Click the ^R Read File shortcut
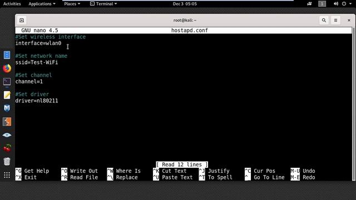Screen dimensions: 356x200 [80, 177]
